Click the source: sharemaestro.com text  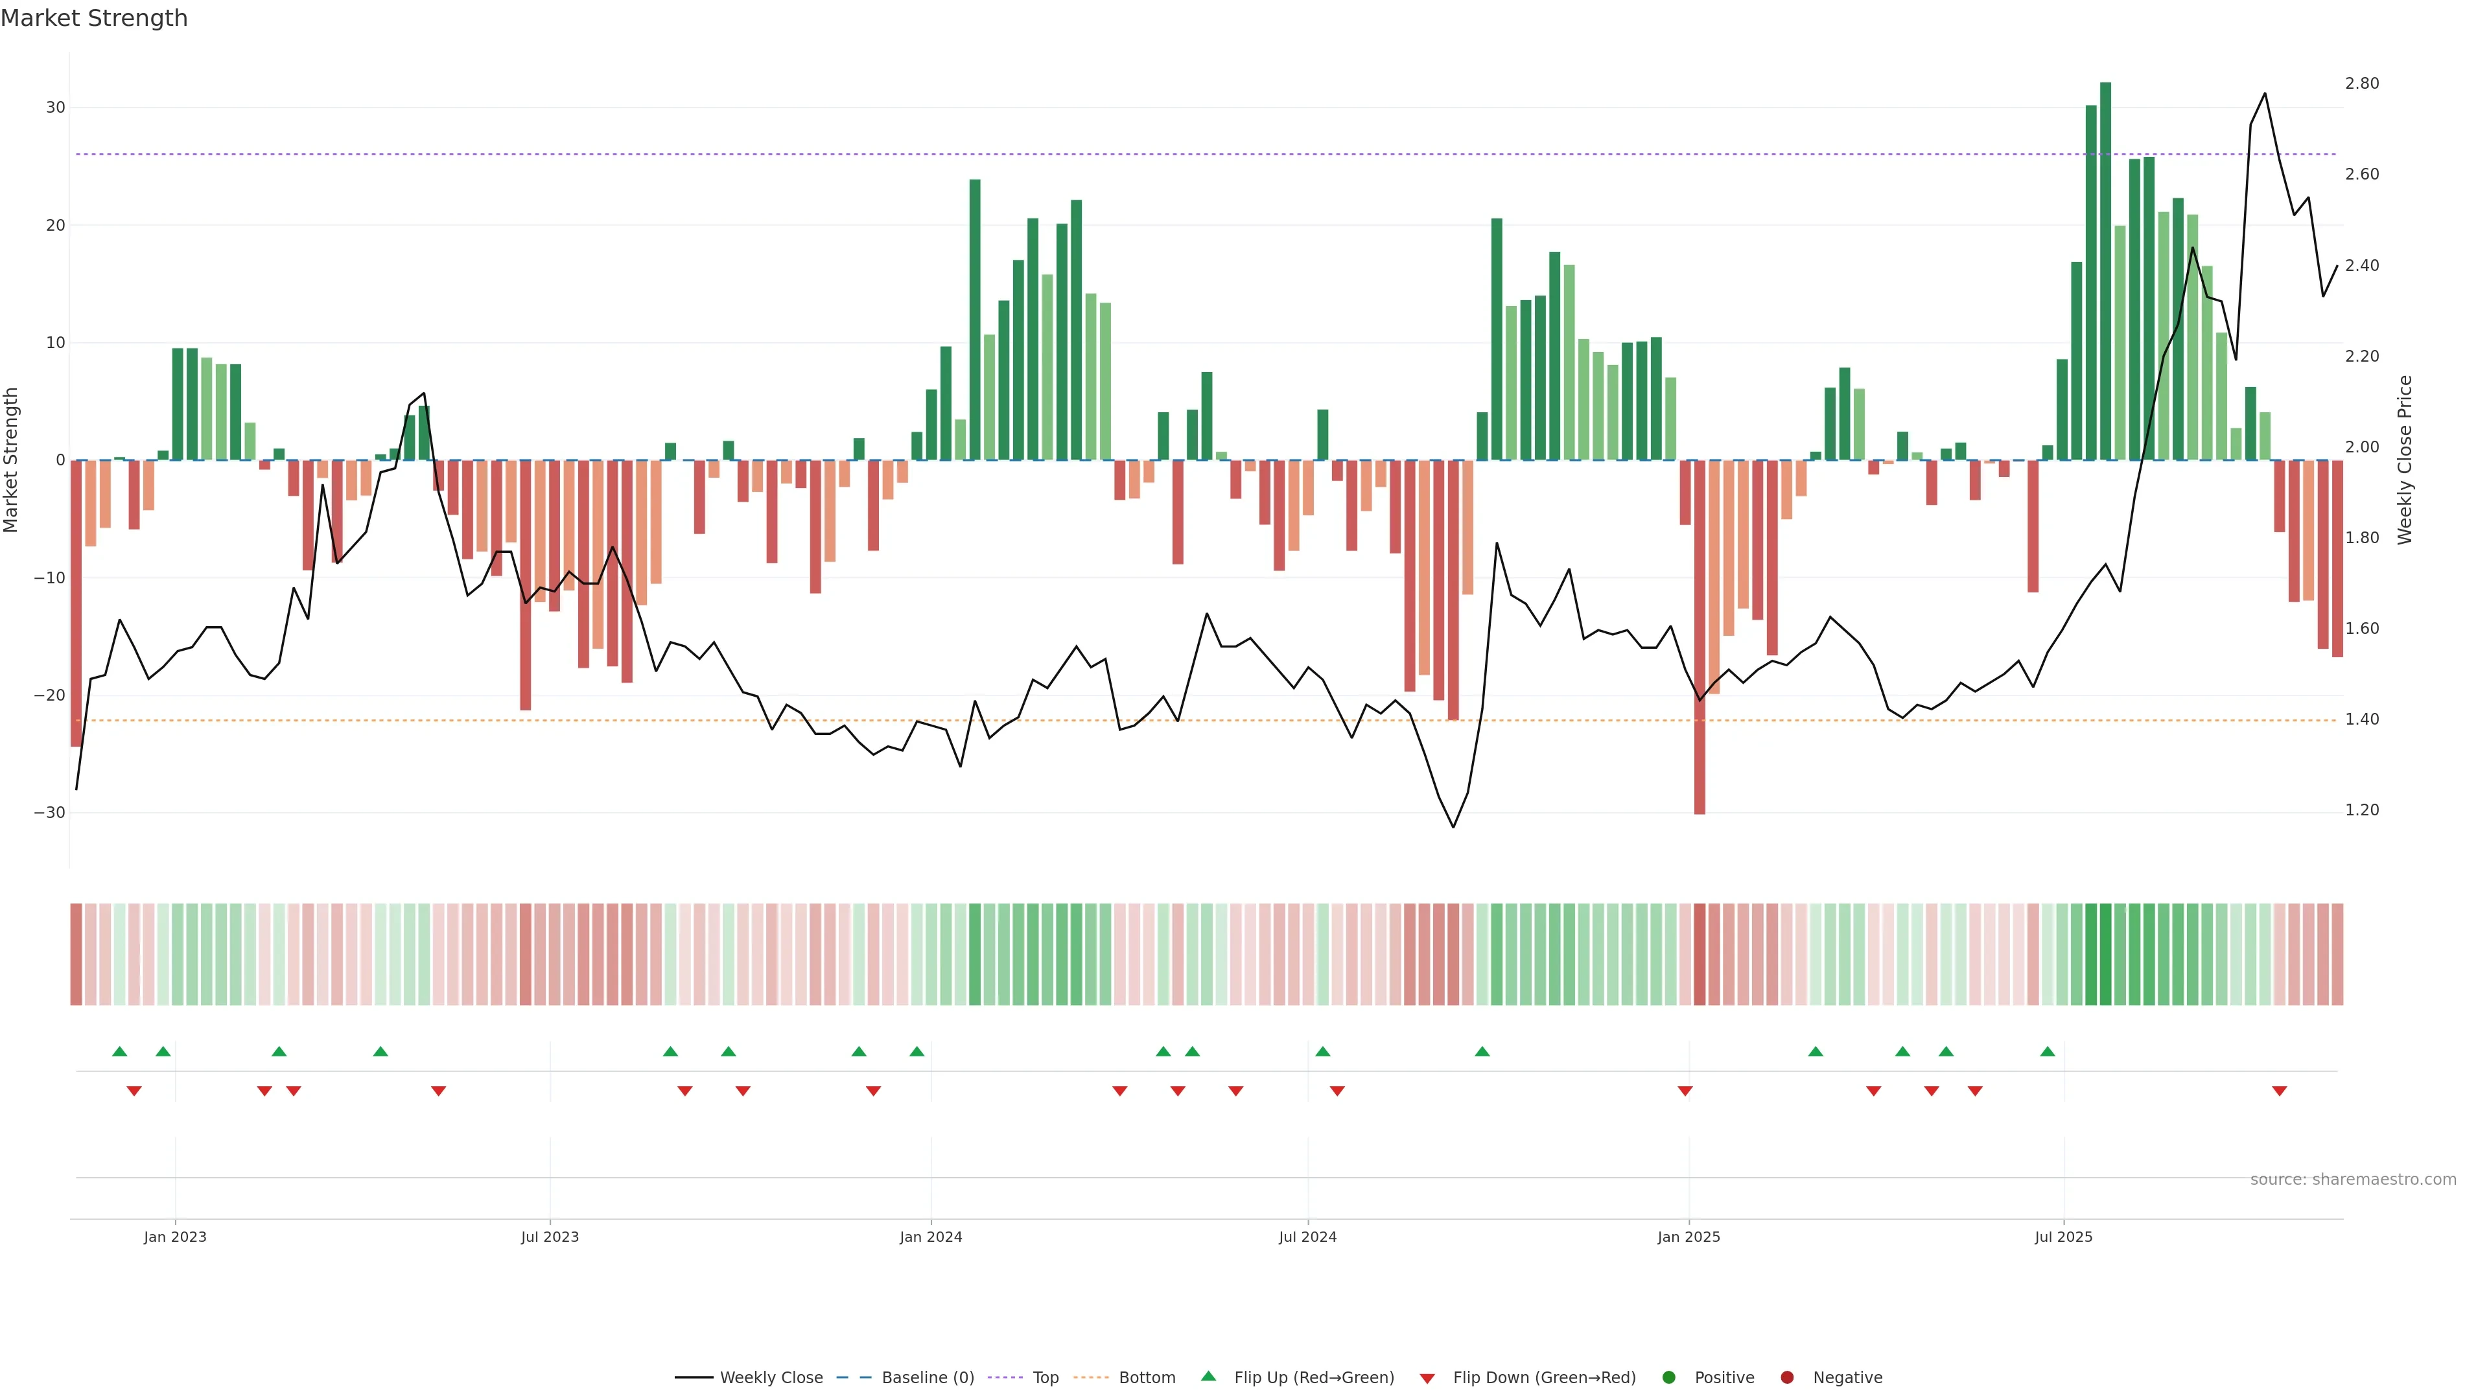(2353, 1180)
